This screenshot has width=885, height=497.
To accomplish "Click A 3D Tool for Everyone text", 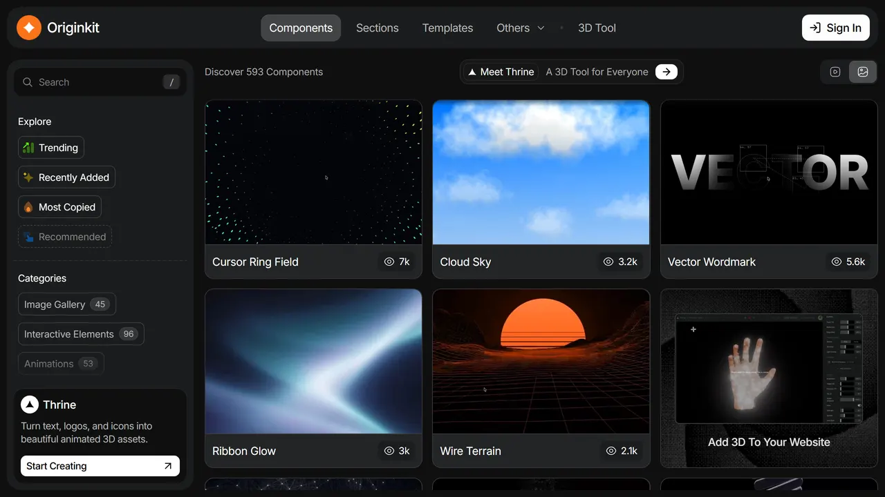I will (597, 72).
